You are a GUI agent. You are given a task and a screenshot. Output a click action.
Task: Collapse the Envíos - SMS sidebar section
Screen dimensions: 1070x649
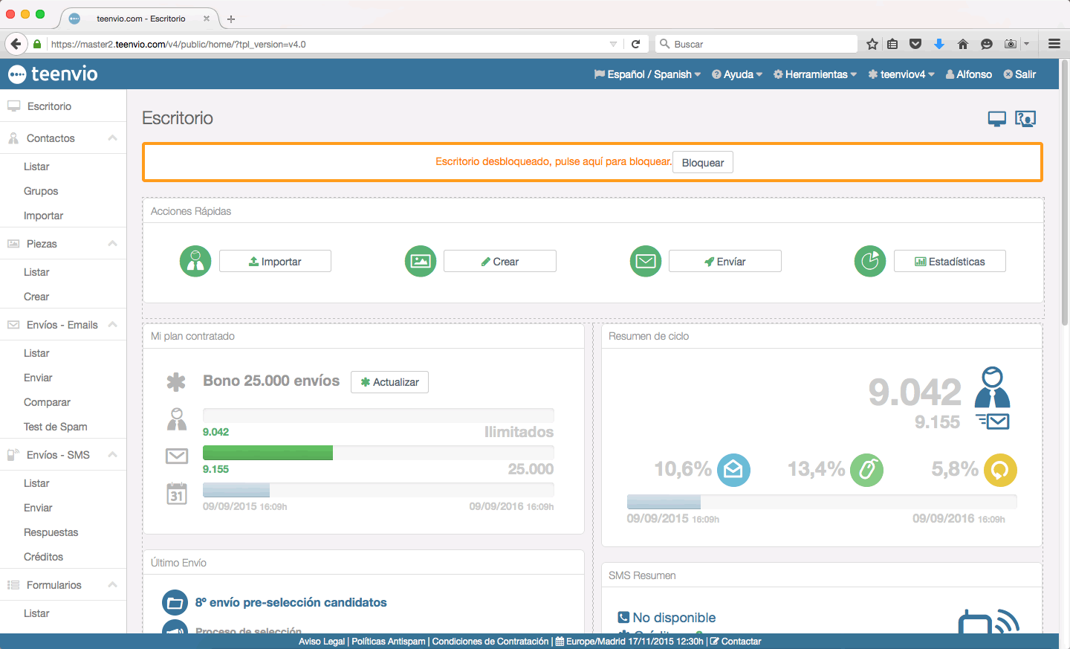[112, 455]
